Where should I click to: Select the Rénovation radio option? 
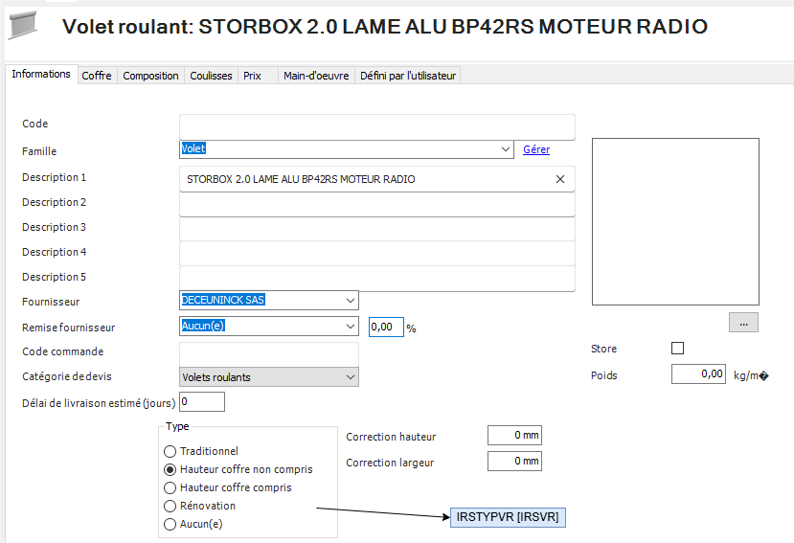(x=170, y=506)
